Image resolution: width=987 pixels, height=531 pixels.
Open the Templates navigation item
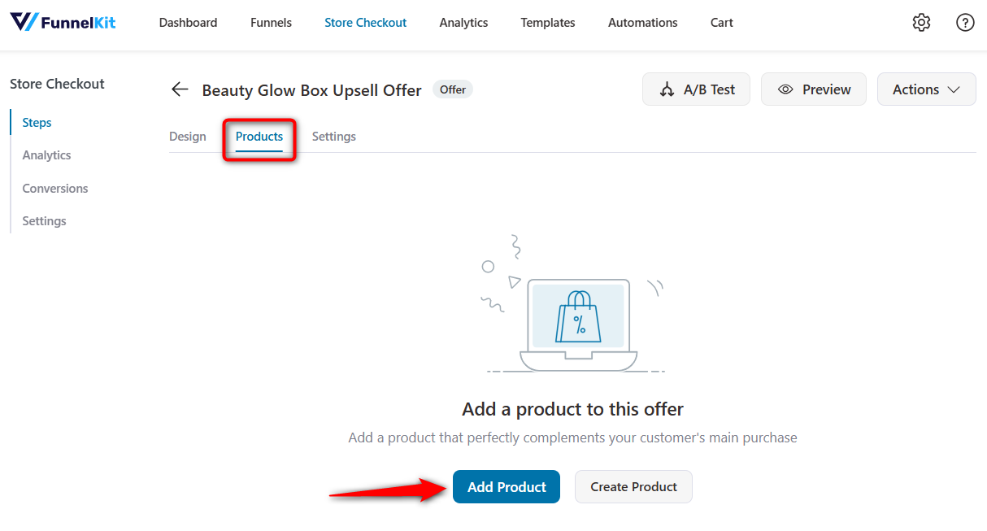click(x=547, y=22)
